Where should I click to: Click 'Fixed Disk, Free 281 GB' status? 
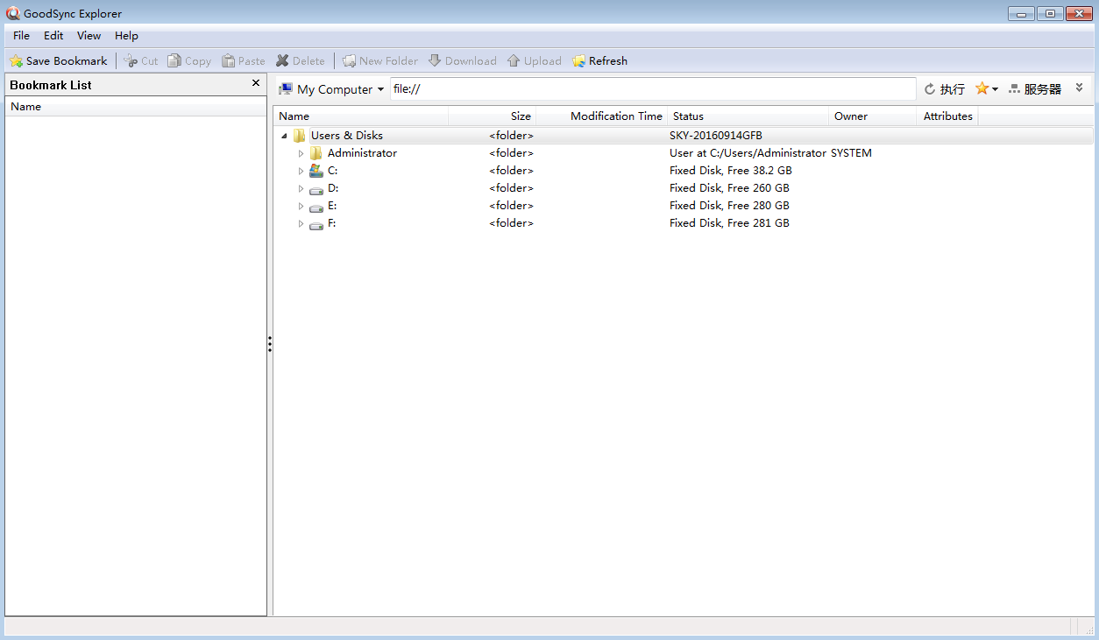[729, 223]
